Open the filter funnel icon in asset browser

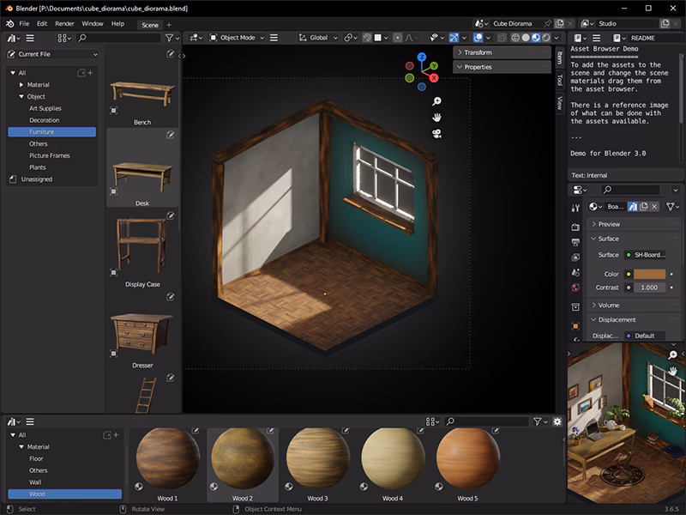point(537,421)
